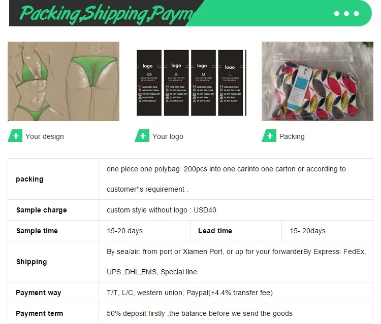
Task: Open the black logo labels image
Action: tap(190, 81)
